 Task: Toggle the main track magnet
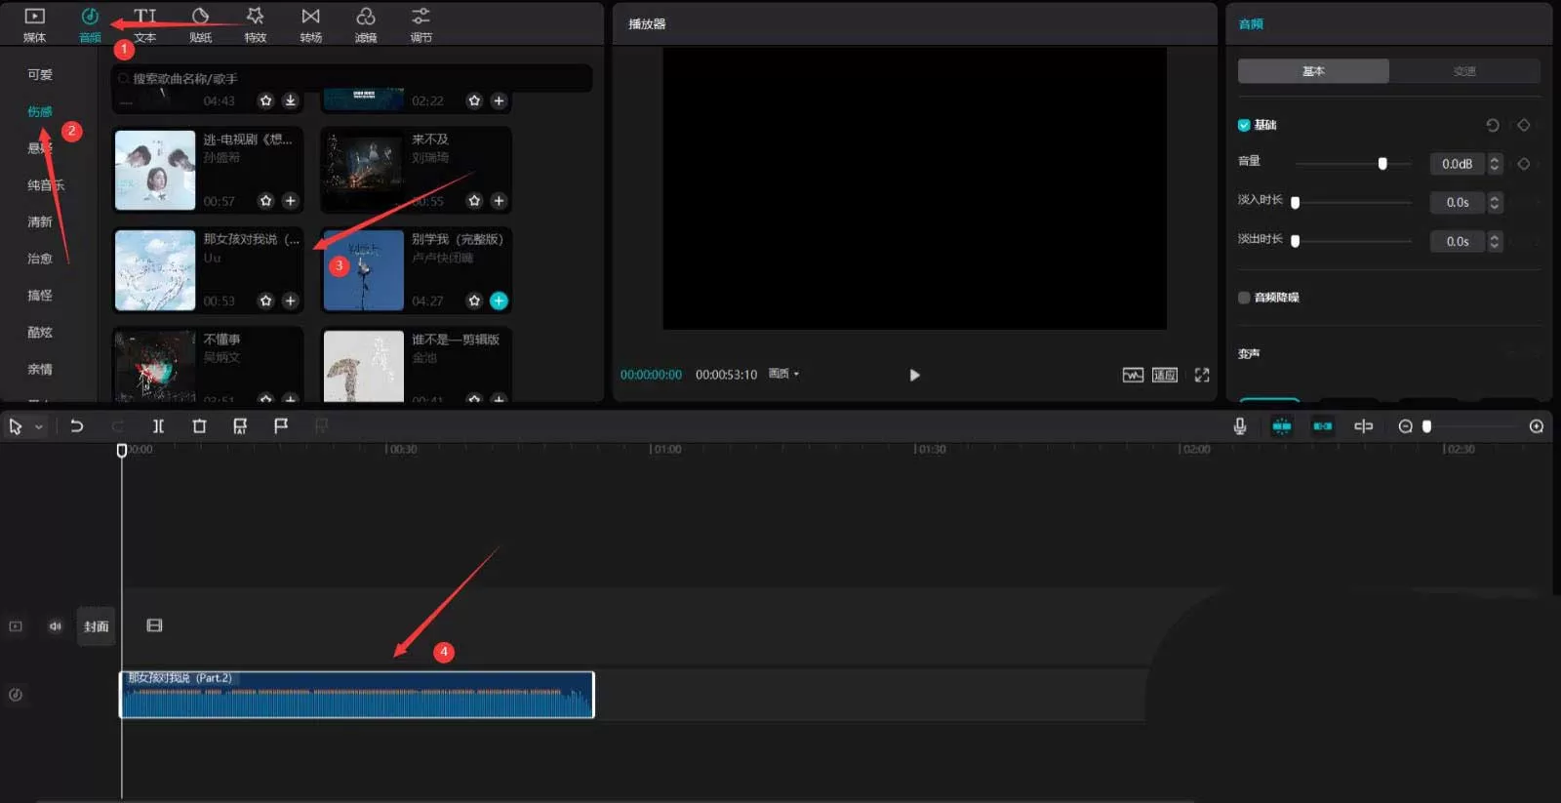click(x=1282, y=426)
